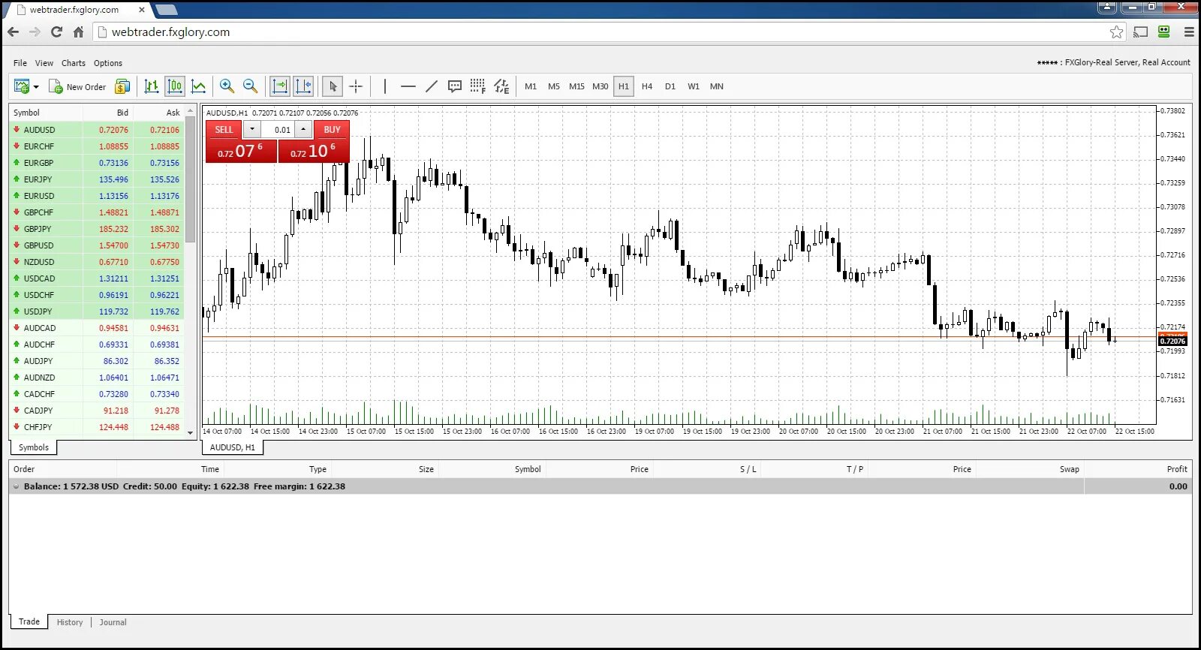
Task: Set timeframe to M1
Action: click(x=531, y=86)
